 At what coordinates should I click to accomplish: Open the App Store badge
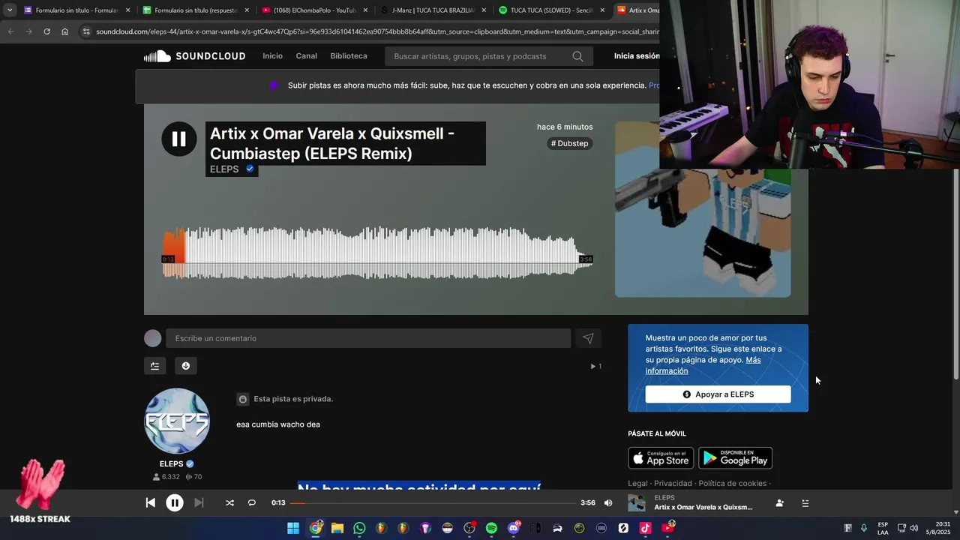tap(661, 457)
